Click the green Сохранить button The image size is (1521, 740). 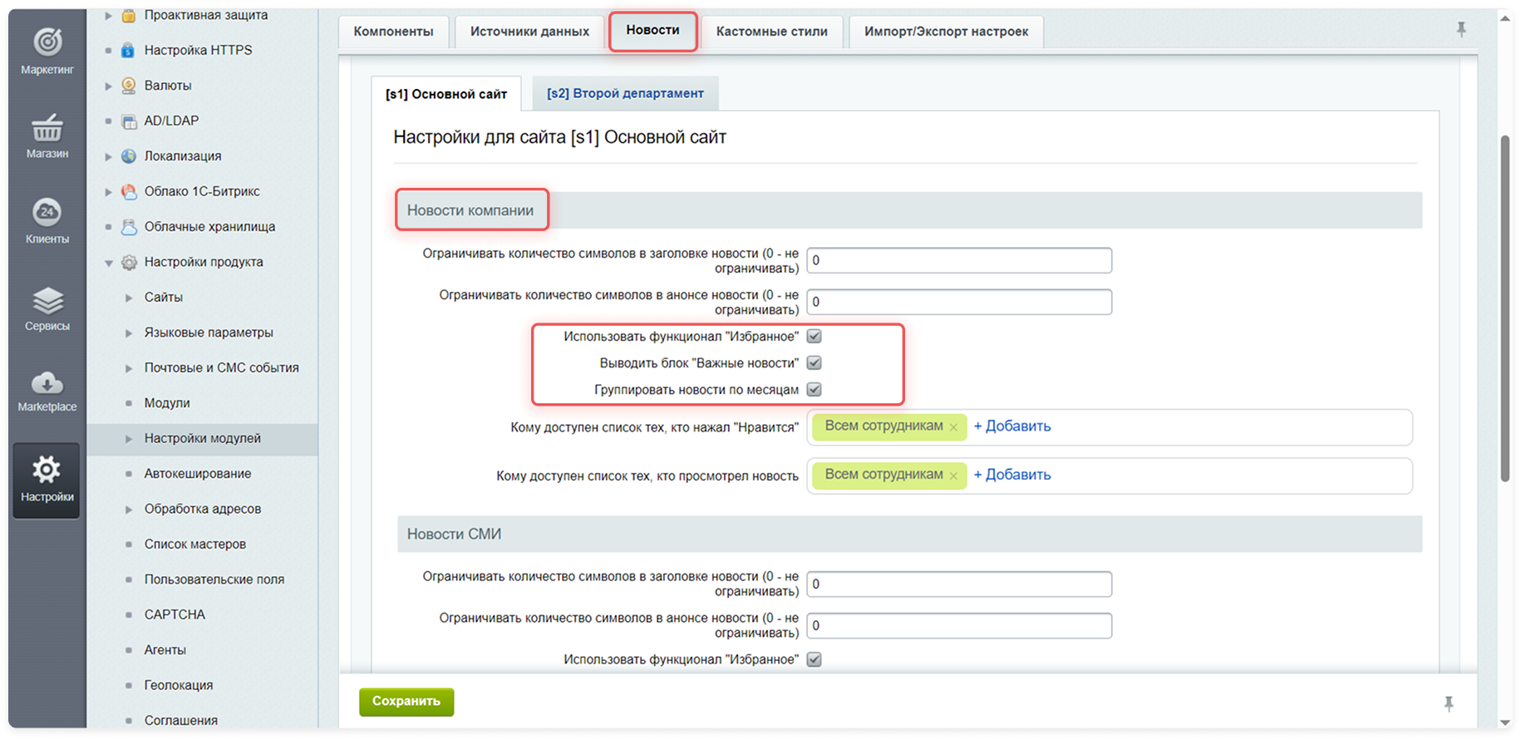pos(406,702)
